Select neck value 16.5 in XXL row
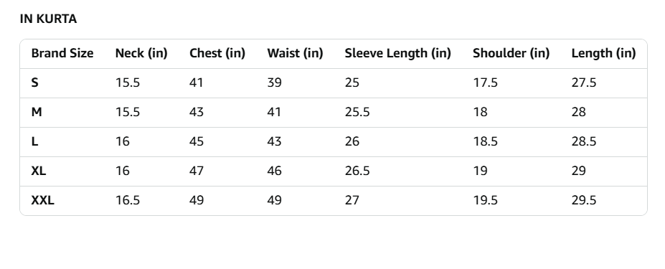 (x=128, y=200)
